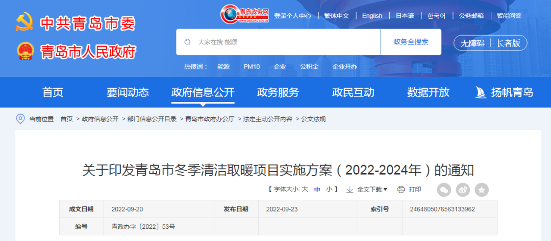Click the magnifier search icon
This screenshot has height=241, width=551.
click(188, 42)
